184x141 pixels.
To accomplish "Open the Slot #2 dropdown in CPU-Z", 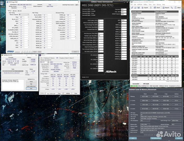I will (44, 62).
